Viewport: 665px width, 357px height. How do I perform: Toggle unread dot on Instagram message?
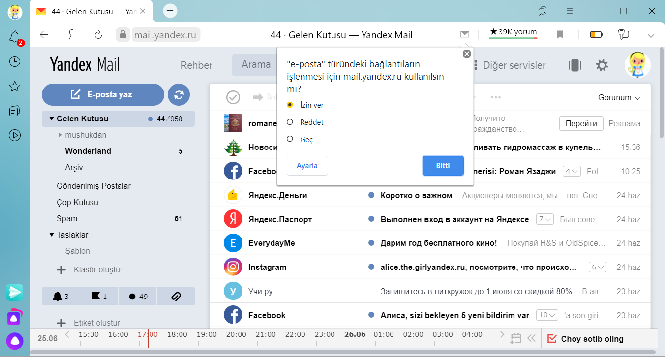click(371, 267)
